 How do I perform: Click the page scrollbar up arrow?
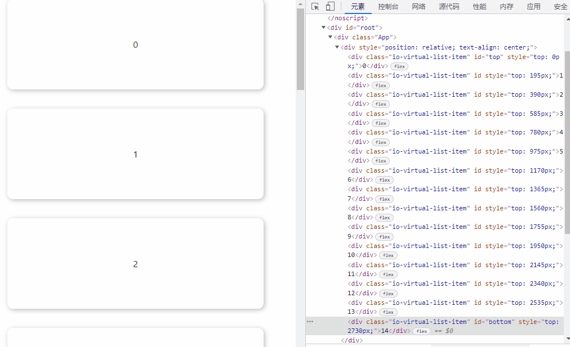(300, 4)
